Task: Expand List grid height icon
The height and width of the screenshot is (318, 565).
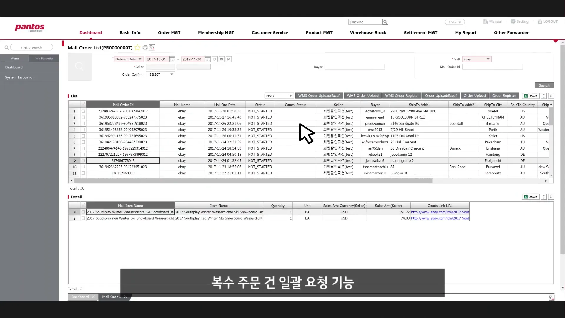Action: coord(544,96)
